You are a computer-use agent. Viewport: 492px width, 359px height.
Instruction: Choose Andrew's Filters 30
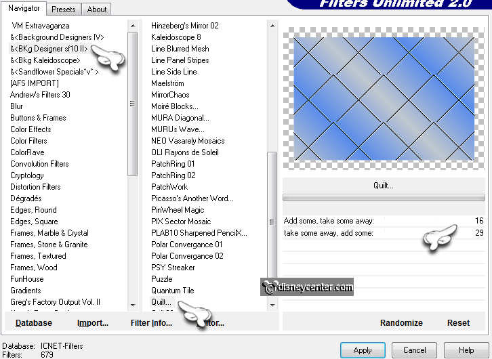pos(40,95)
